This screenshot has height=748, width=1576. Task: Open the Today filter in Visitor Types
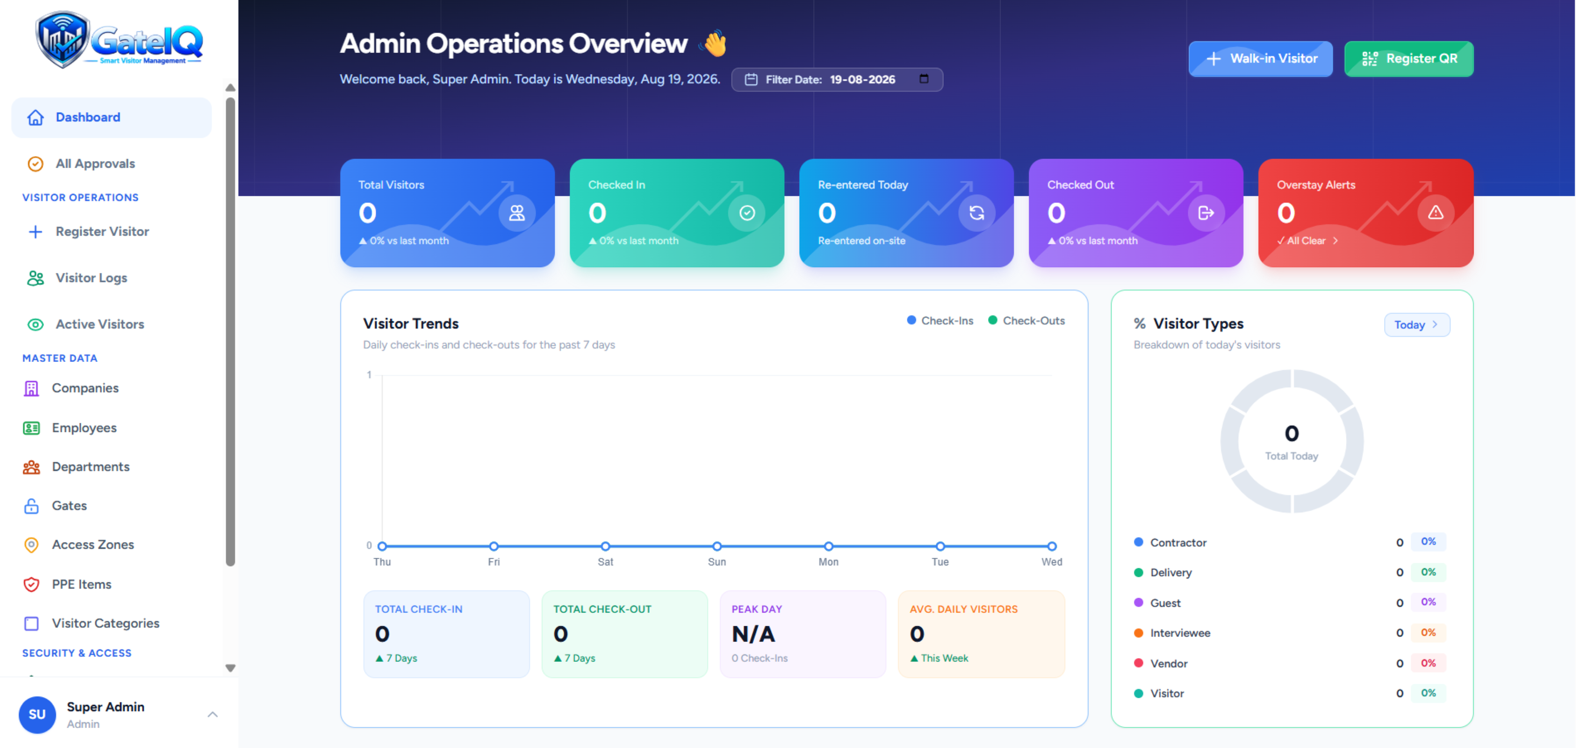tap(1416, 325)
